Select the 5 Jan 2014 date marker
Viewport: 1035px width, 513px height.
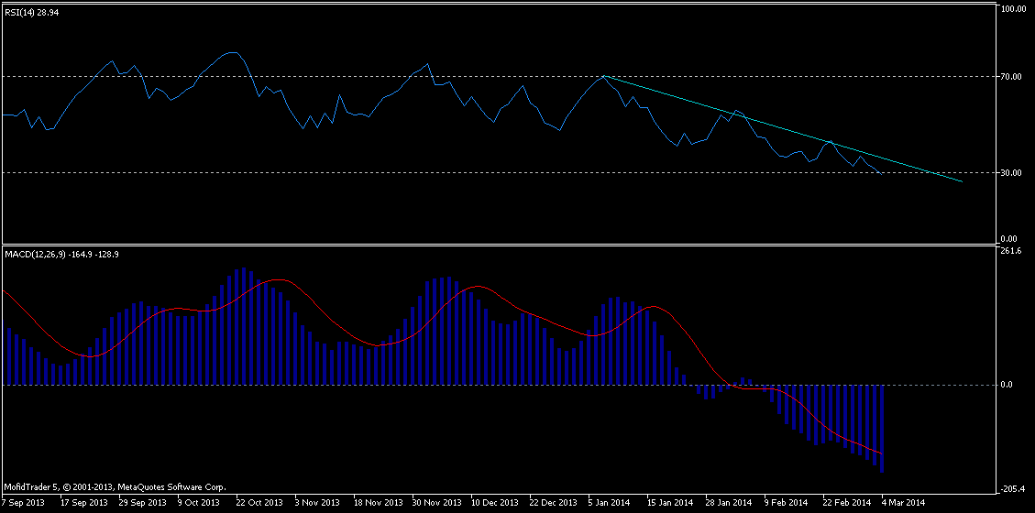pyautogui.click(x=610, y=503)
